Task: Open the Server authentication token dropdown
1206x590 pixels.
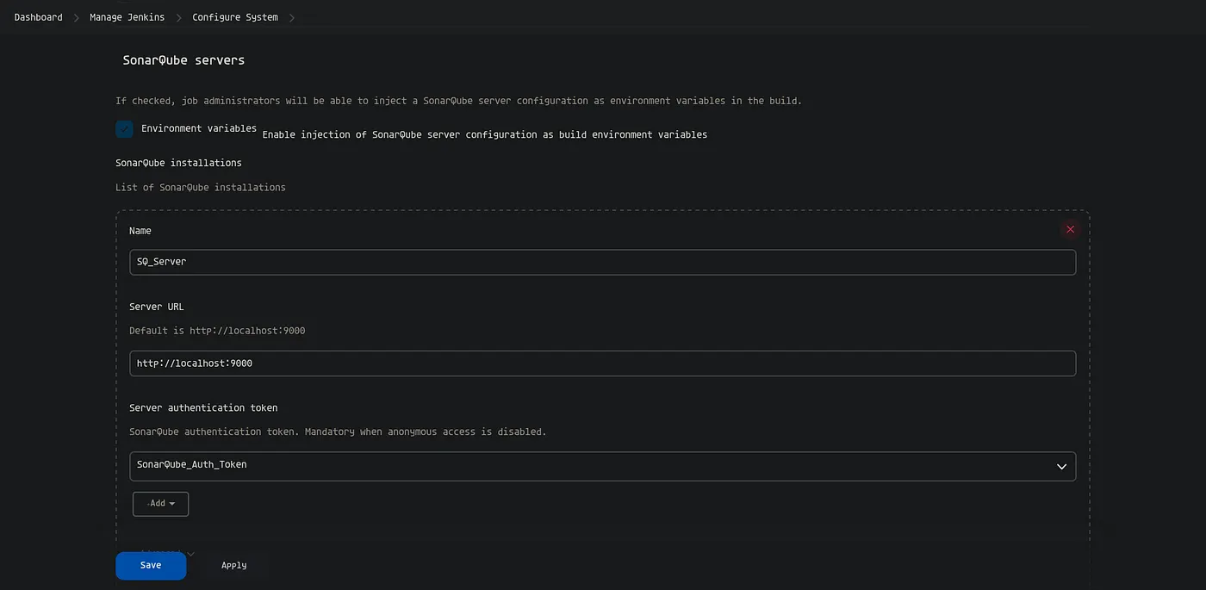Action: coord(602,466)
